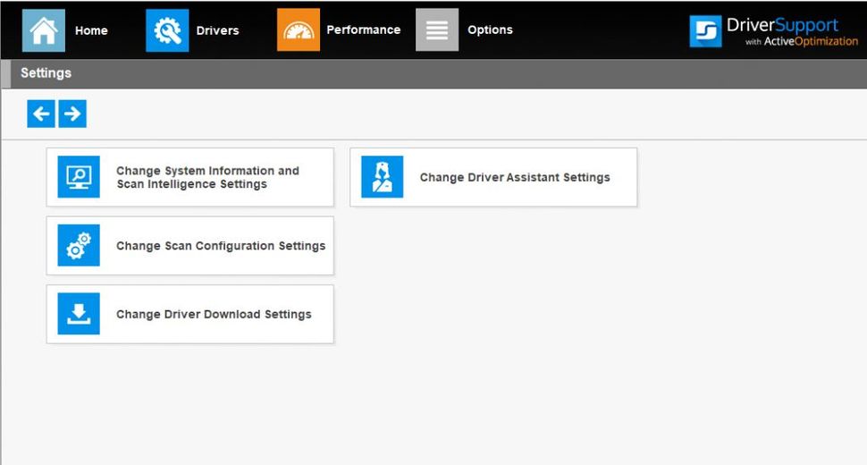Open Change Driver Assistant Settings
The image size is (867, 465).
click(493, 177)
